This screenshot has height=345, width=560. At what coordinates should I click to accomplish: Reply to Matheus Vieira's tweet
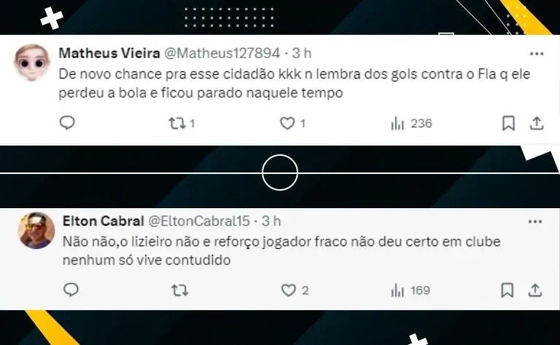tap(67, 123)
